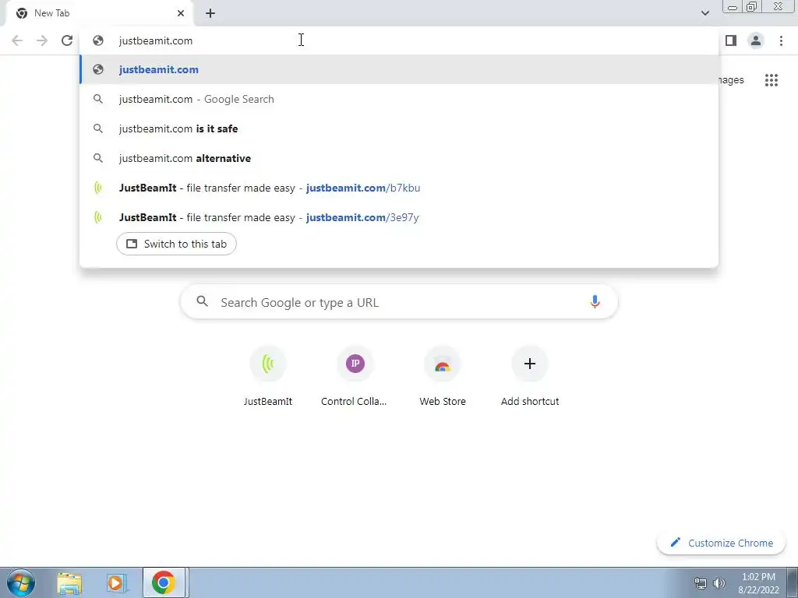Launch Windows Media Player from taskbar
The width and height of the screenshot is (798, 598).
point(115,582)
